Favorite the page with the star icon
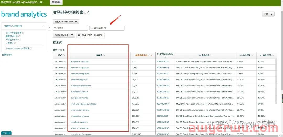 88,13
